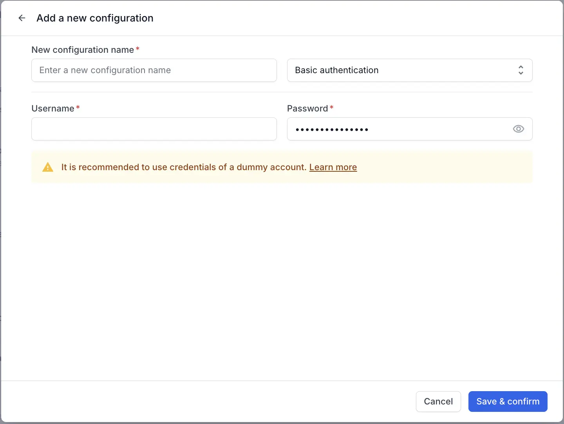564x424 pixels.
Task: Open the Learn more link
Action: pyautogui.click(x=333, y=167)
